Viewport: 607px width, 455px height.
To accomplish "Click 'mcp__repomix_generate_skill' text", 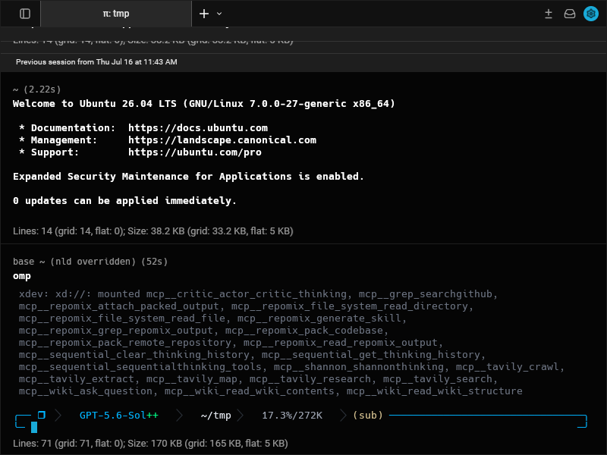I will click(319, 318).
